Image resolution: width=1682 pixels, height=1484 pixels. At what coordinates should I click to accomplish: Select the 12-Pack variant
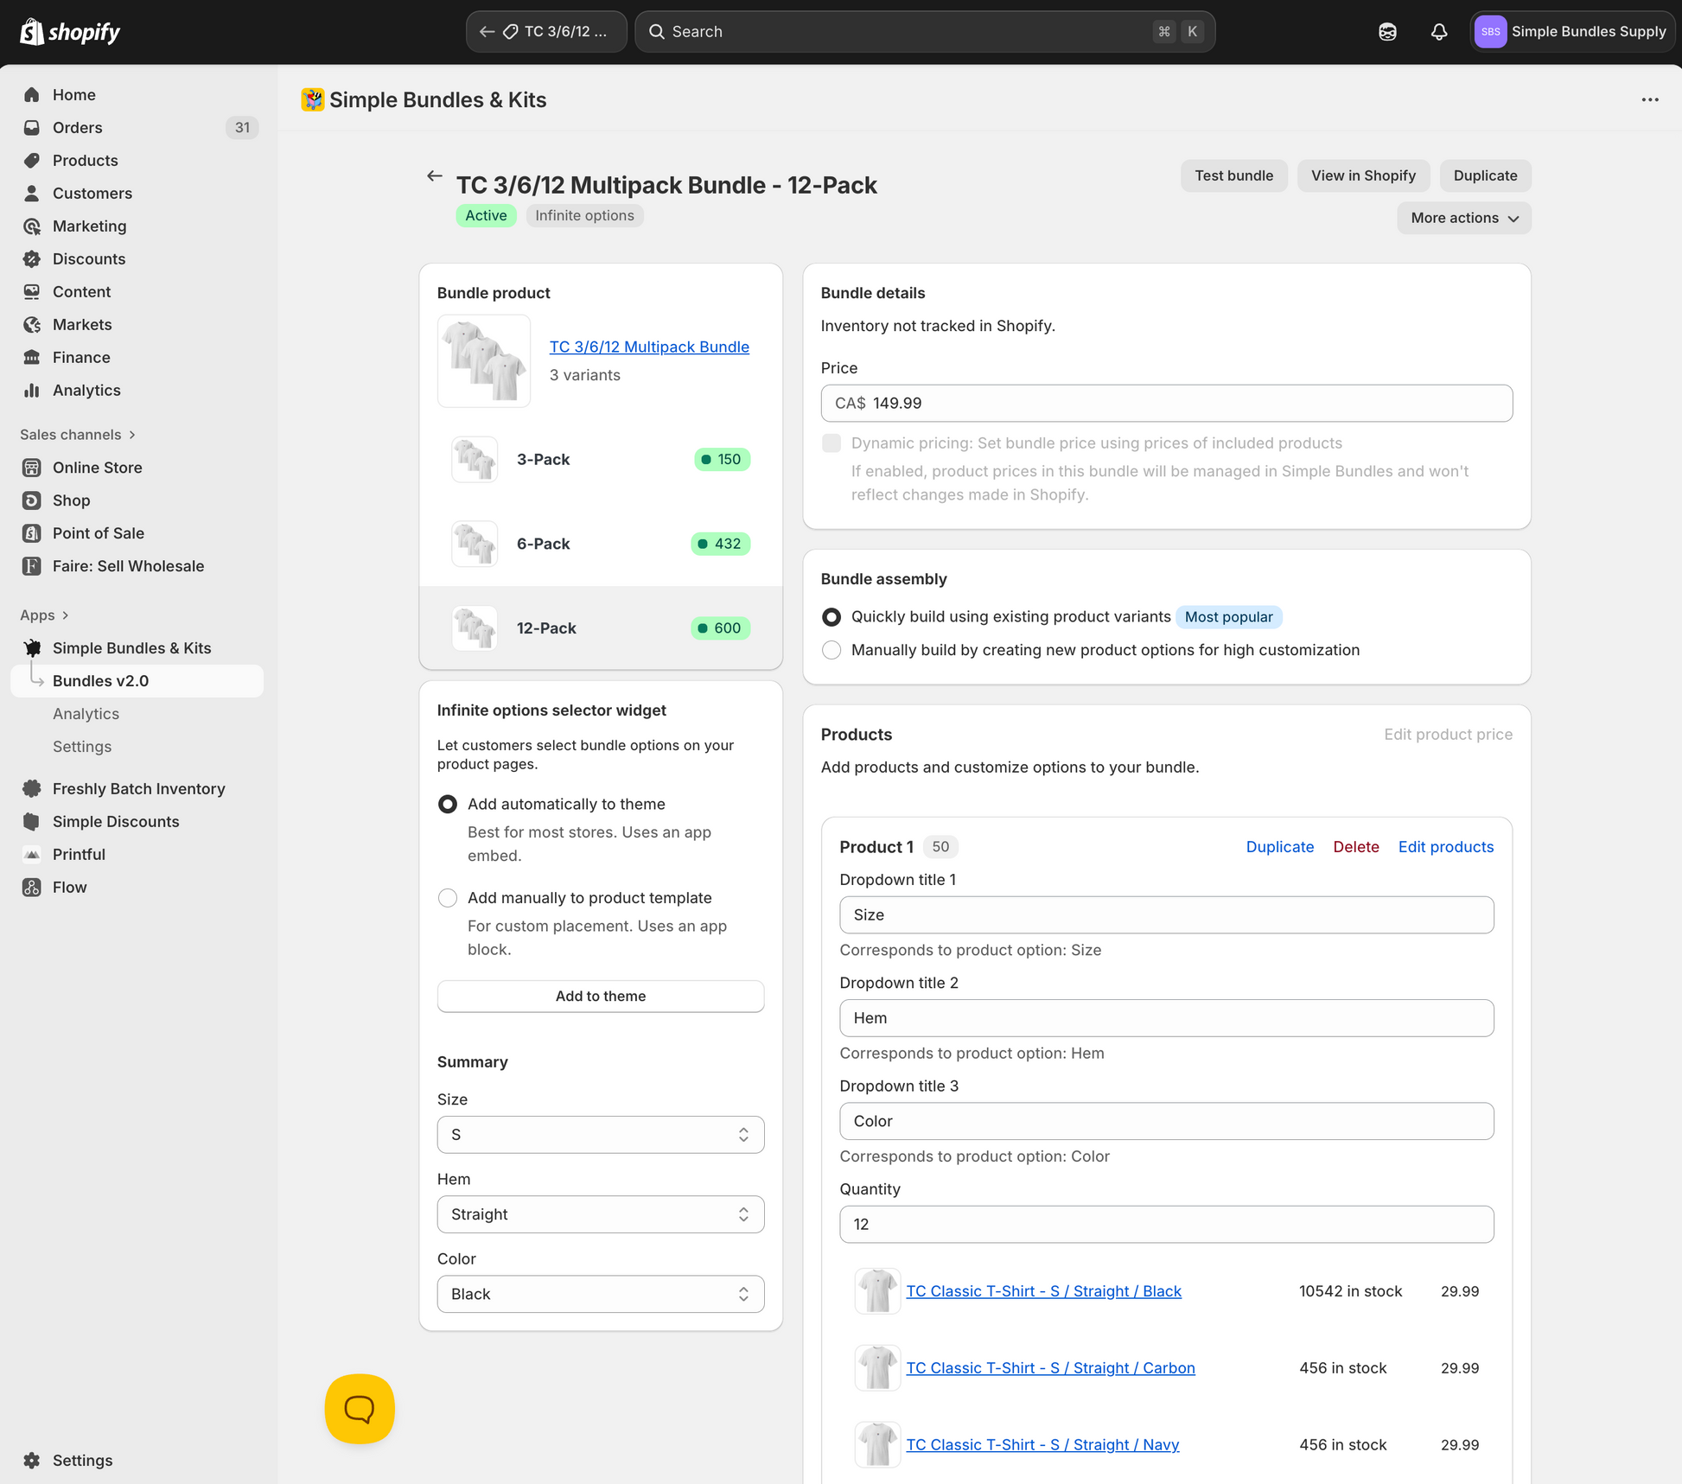[601, 628]
